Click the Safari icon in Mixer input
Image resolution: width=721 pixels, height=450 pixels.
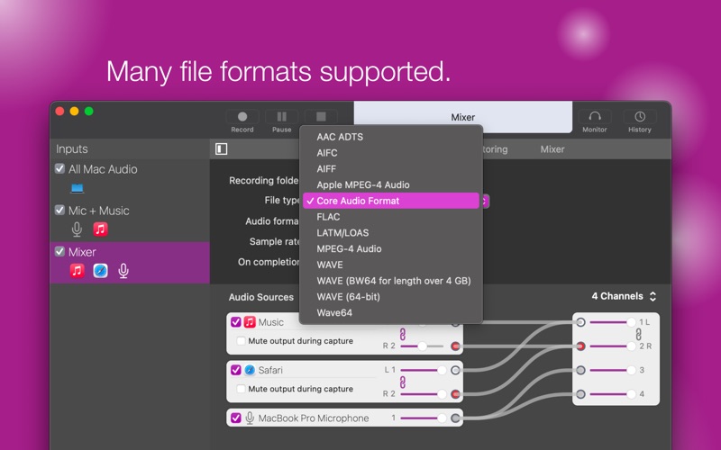pos(100,271)
